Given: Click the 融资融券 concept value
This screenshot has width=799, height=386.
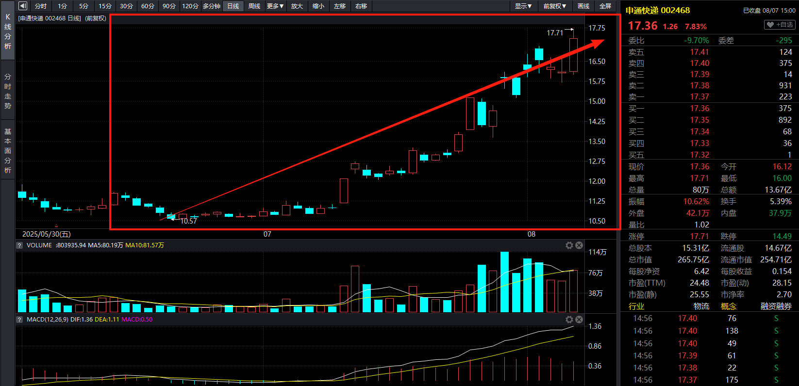Looking at the screenshot, I should click(x=776, y=306).
